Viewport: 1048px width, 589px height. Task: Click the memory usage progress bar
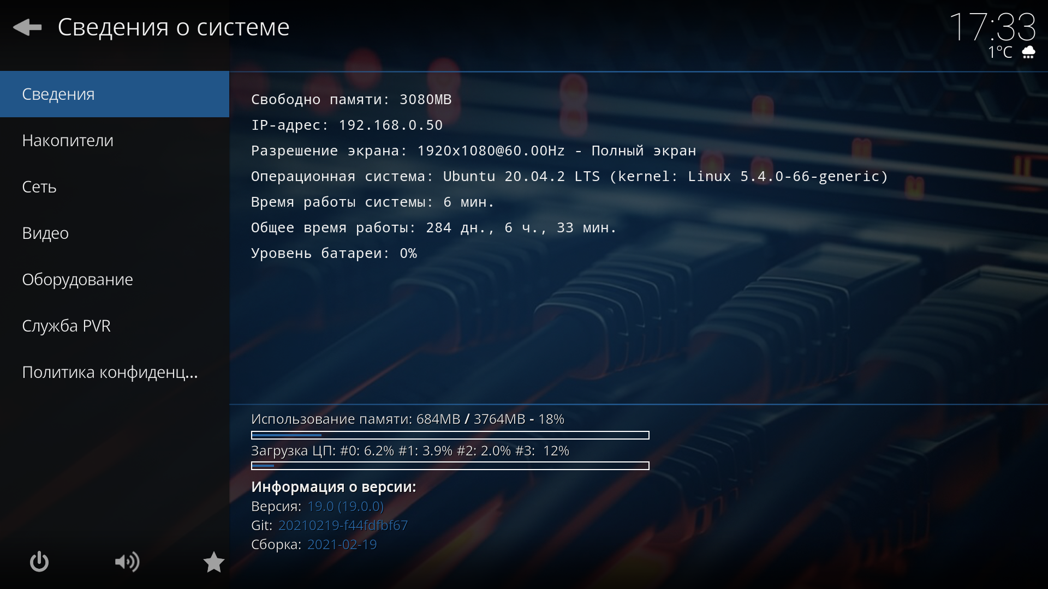tap(450, 435)
